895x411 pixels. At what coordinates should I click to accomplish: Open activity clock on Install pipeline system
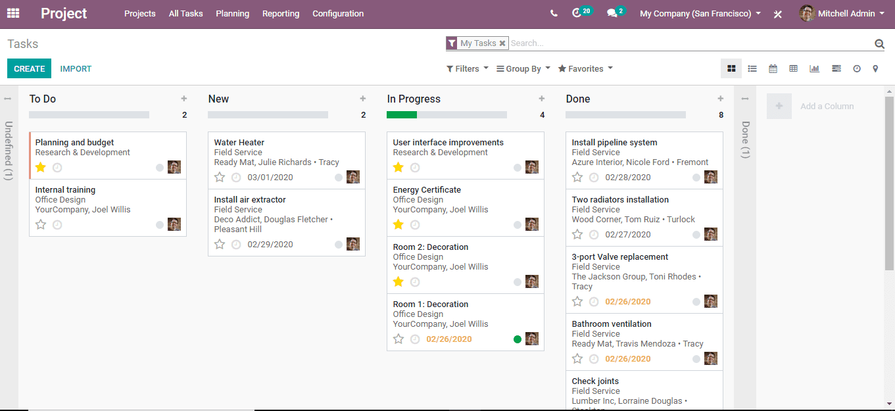594,178
